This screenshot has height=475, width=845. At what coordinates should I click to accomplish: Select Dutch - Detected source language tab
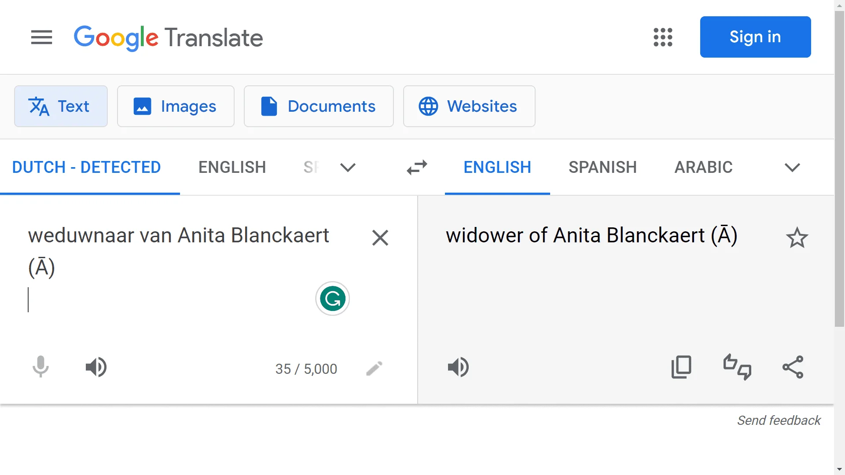(87, 167)
